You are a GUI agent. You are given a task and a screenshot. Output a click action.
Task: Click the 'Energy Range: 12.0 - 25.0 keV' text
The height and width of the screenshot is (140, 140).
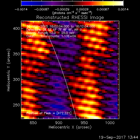tap(50, 33)
